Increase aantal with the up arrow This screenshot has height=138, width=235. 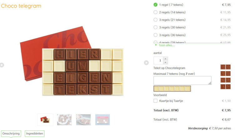coord(166,59)
